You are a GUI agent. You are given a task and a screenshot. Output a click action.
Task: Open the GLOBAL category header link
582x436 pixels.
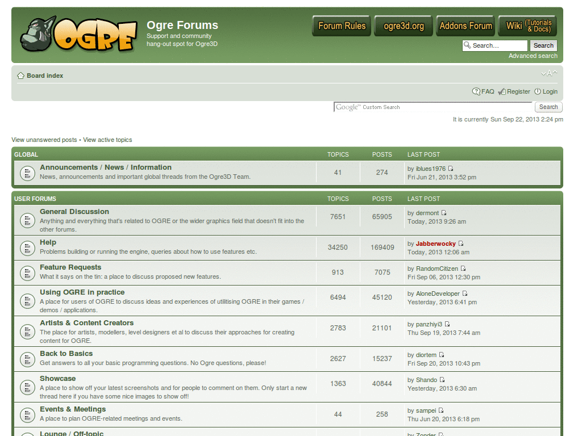click(26, 154)
